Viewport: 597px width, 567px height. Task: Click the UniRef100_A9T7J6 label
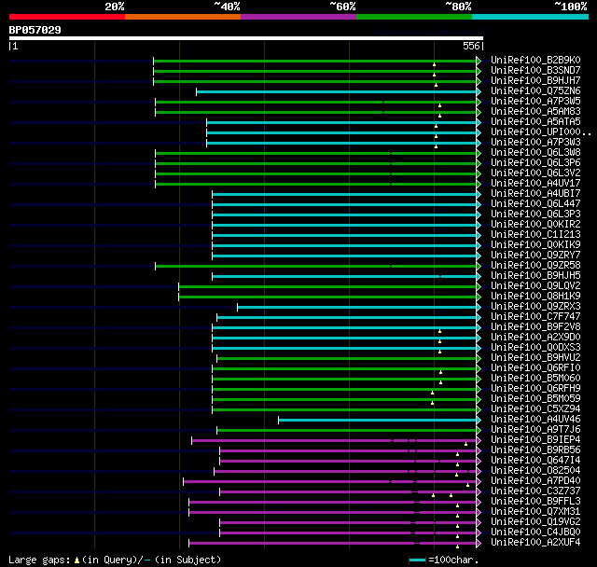[x=535, y=430]
